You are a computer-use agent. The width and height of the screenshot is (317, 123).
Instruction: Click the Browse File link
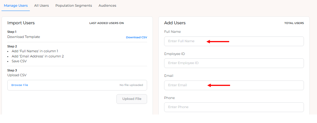click(19, 85)
